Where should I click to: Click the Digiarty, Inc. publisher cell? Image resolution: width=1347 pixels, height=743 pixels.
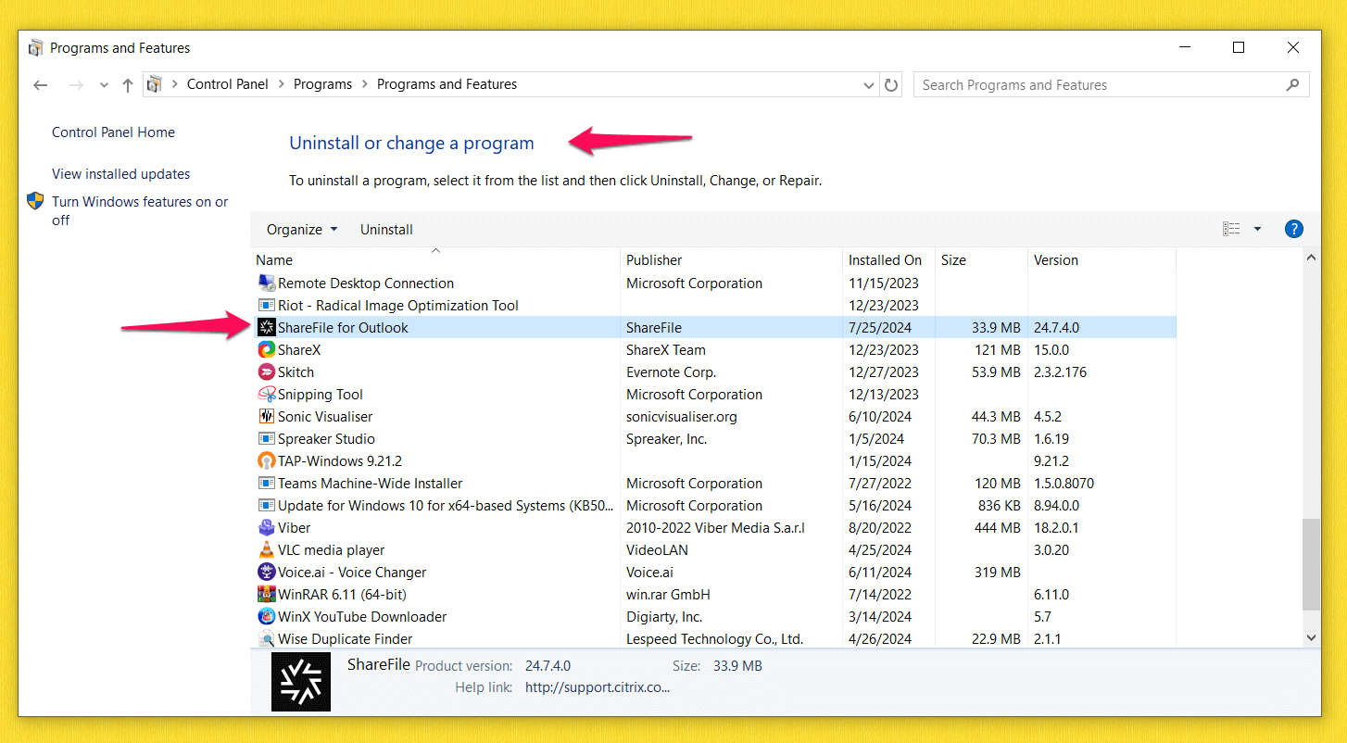pyautogui.click(x=664, y=616)
